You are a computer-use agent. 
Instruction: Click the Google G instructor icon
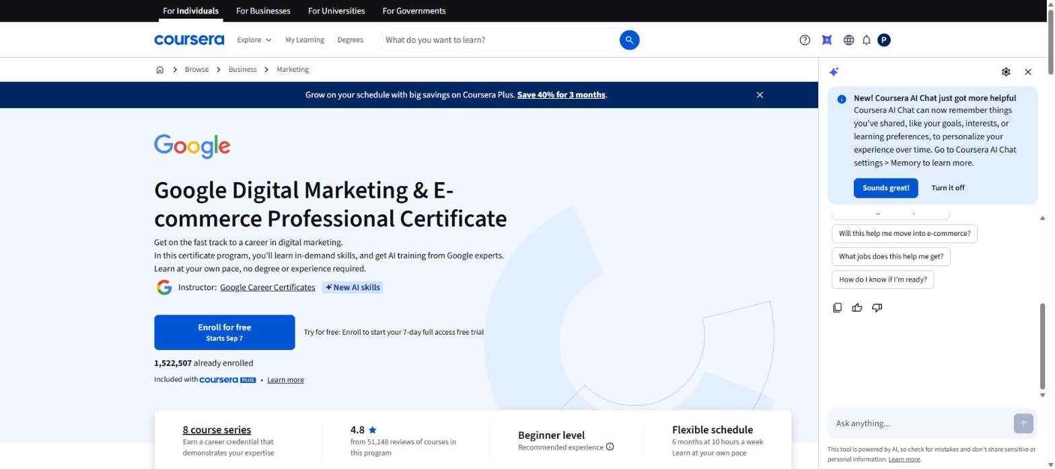[x=164, y=288]
